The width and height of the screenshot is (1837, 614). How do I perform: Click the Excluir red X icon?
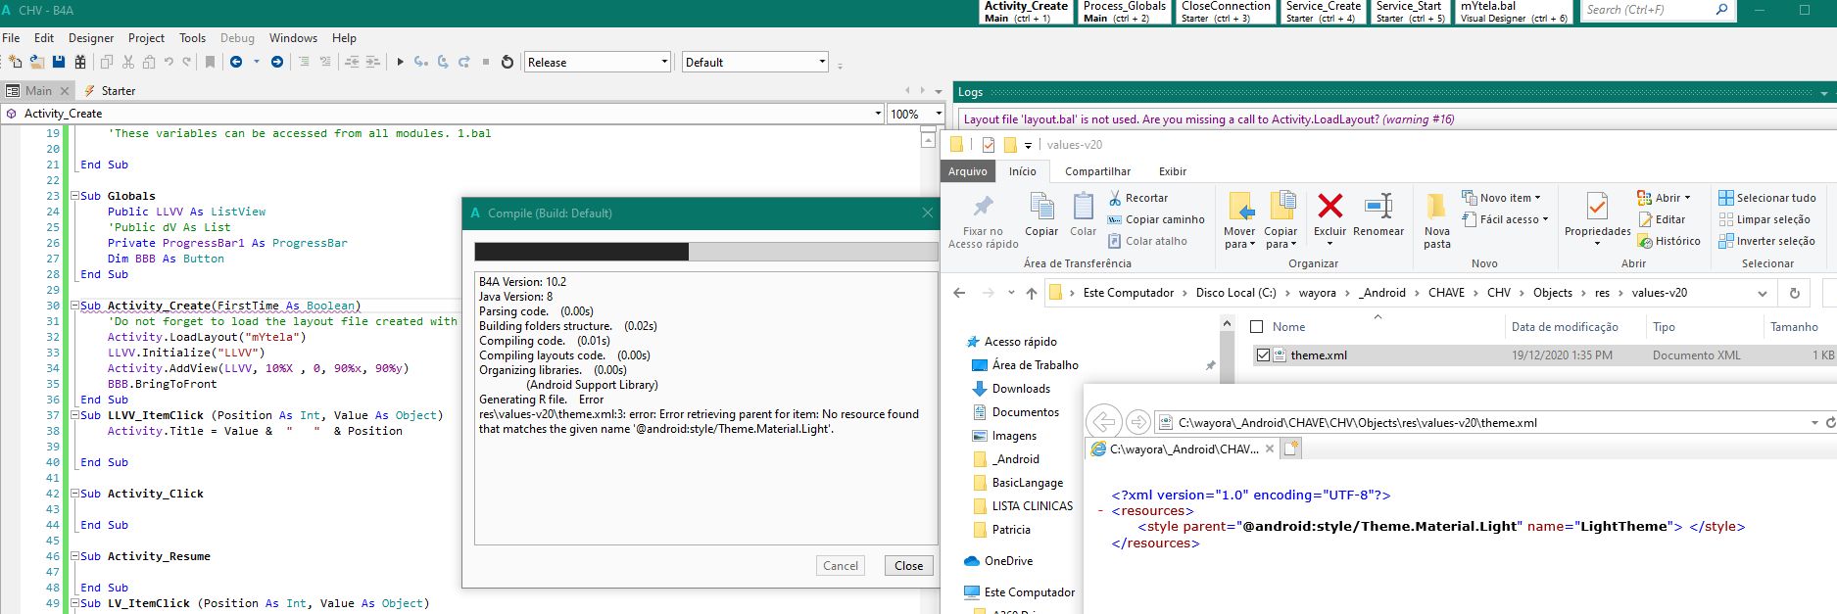tap(1329, 206)
